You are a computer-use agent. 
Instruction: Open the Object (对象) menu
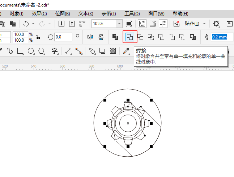pyautogui.click(x=16, y=14)
